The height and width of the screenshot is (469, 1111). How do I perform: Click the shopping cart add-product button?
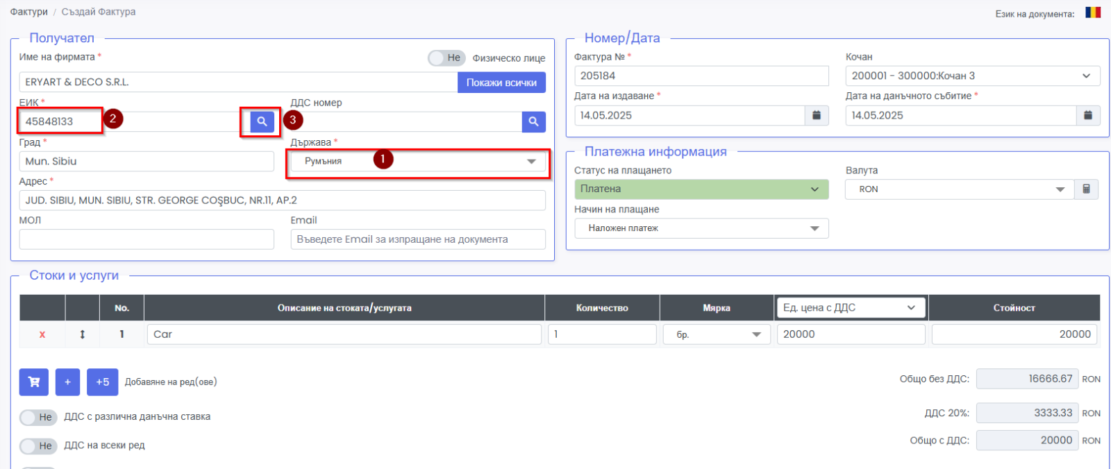pyautogui.click(x=34, y=382)
